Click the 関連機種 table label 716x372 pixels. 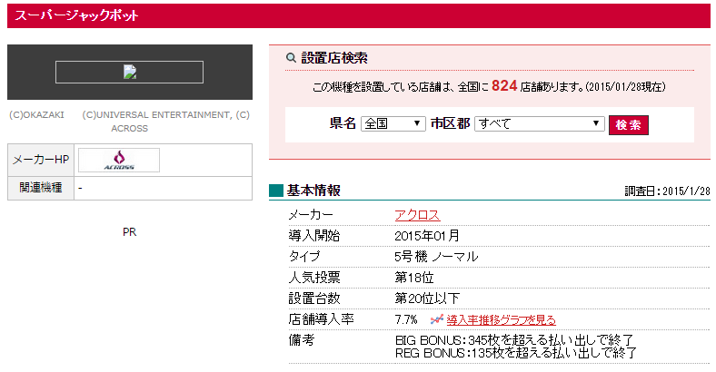click(x=41, y=188)
